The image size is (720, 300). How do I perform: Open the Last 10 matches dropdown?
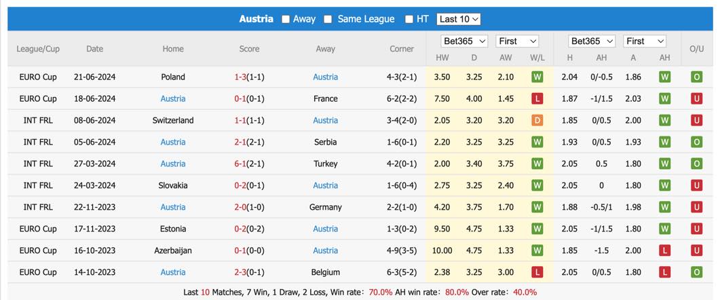458,19
